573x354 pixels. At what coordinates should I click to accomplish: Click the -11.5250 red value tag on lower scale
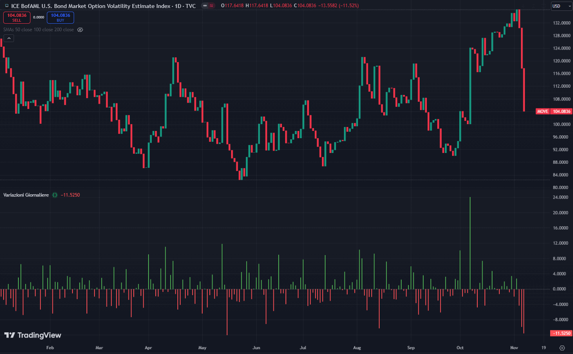(562, 333)
